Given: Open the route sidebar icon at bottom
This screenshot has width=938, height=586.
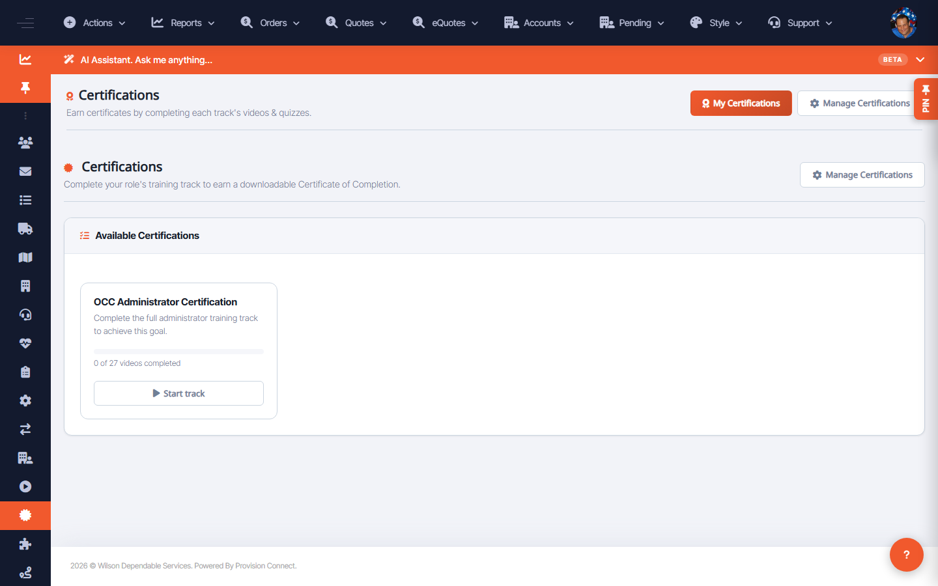Looking at the screenshot, I should click(25, 572).
